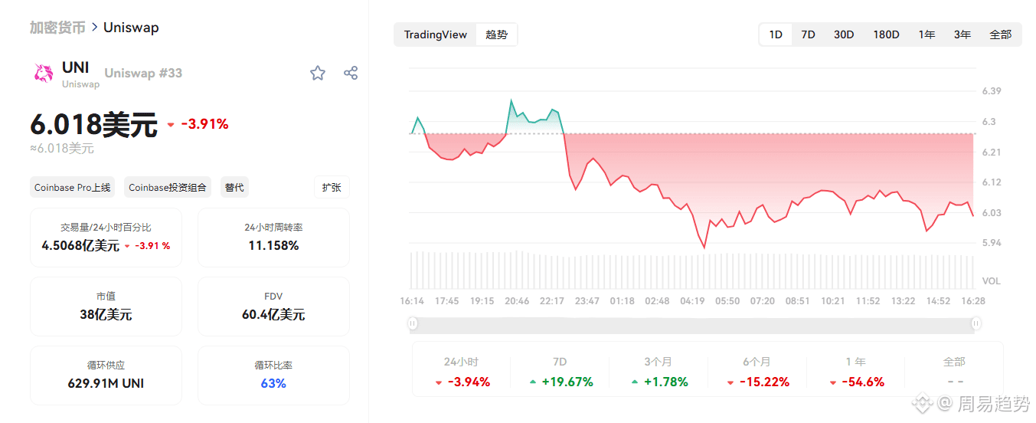Switch chart to 1年 range

tap(927, 34)
